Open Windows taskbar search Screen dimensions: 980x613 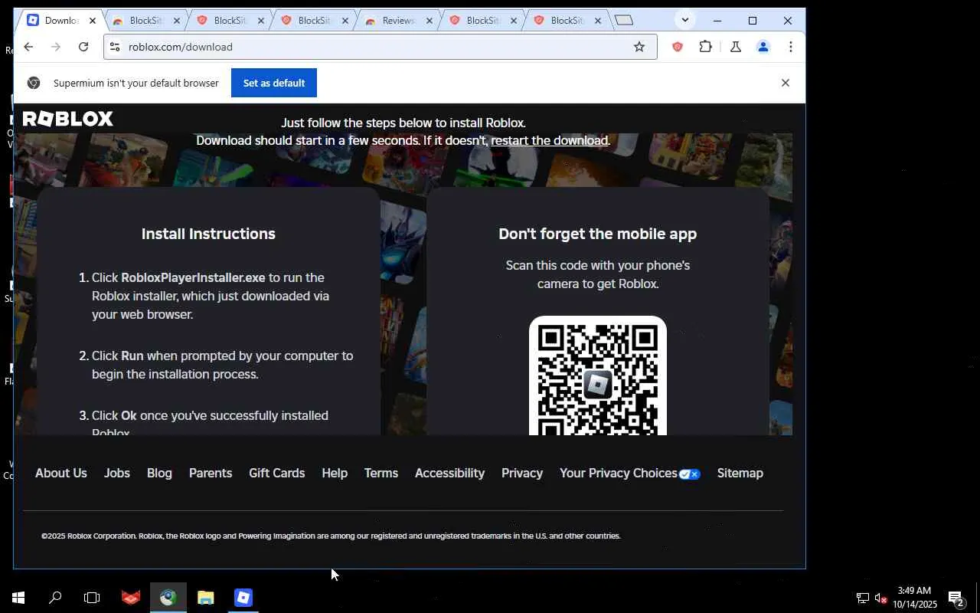click(x=55, y=598)
